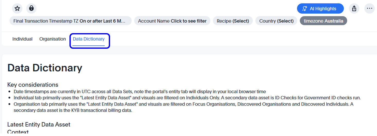Open the Final Transaction Timestamp TZ filter

pos(70,21)
